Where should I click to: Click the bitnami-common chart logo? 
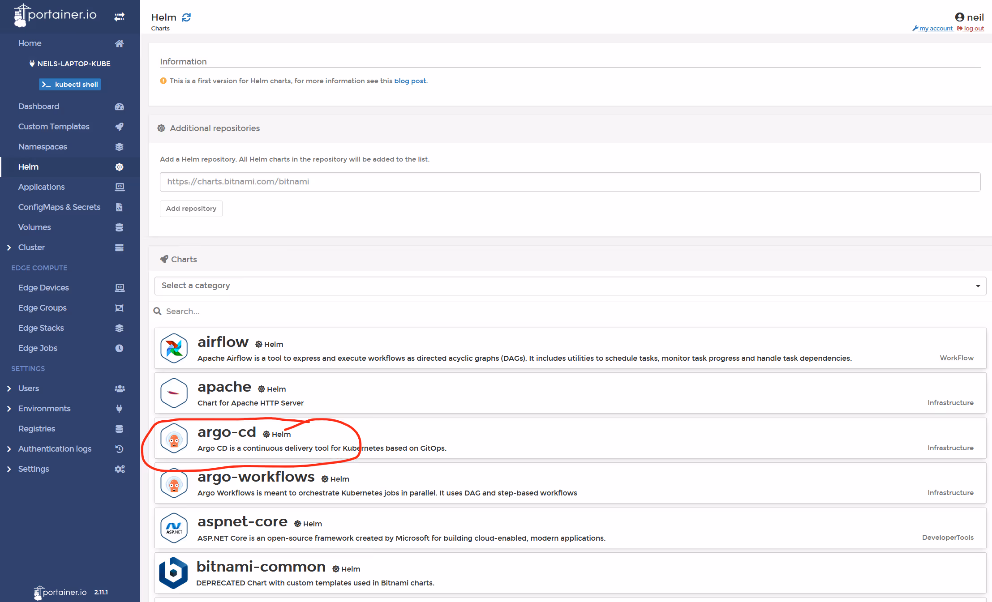pos(173,573)
